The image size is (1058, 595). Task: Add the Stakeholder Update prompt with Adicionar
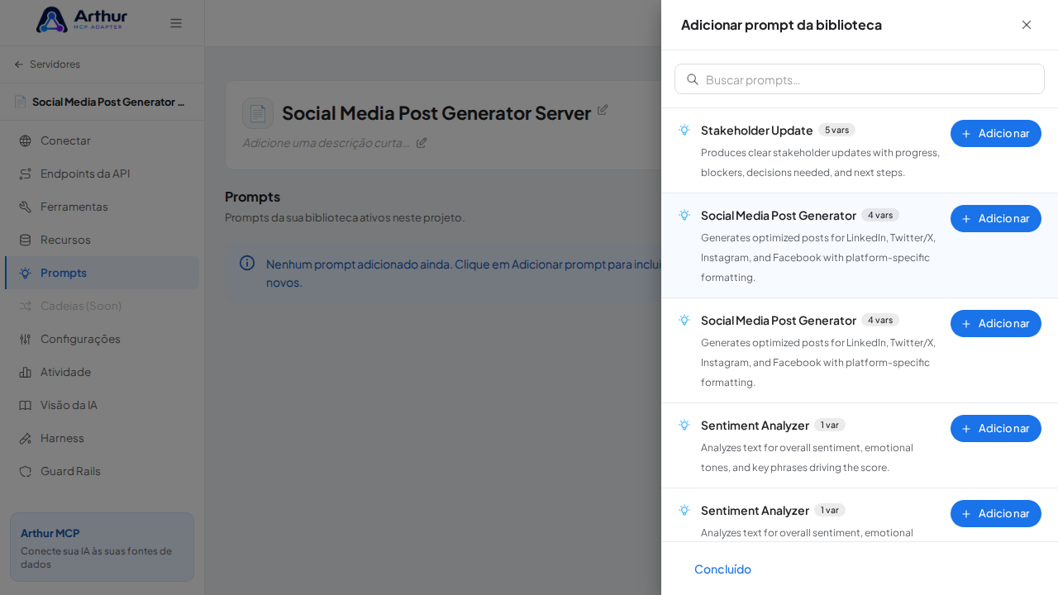(996, 133)
